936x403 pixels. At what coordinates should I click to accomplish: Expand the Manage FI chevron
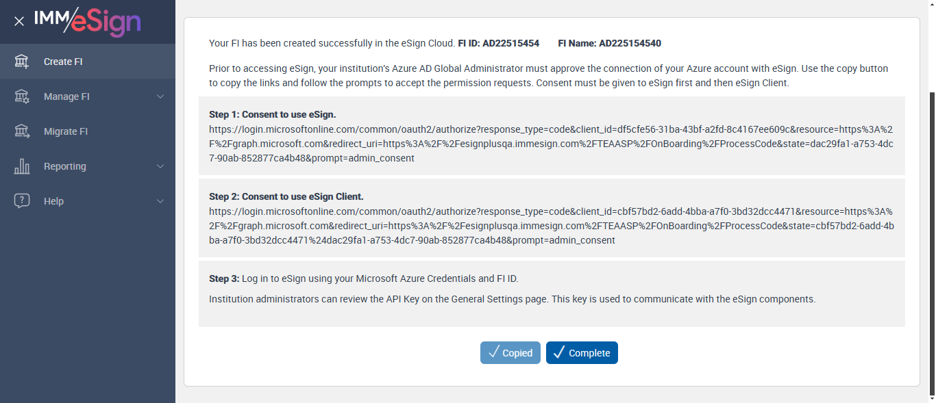(160, 96)
